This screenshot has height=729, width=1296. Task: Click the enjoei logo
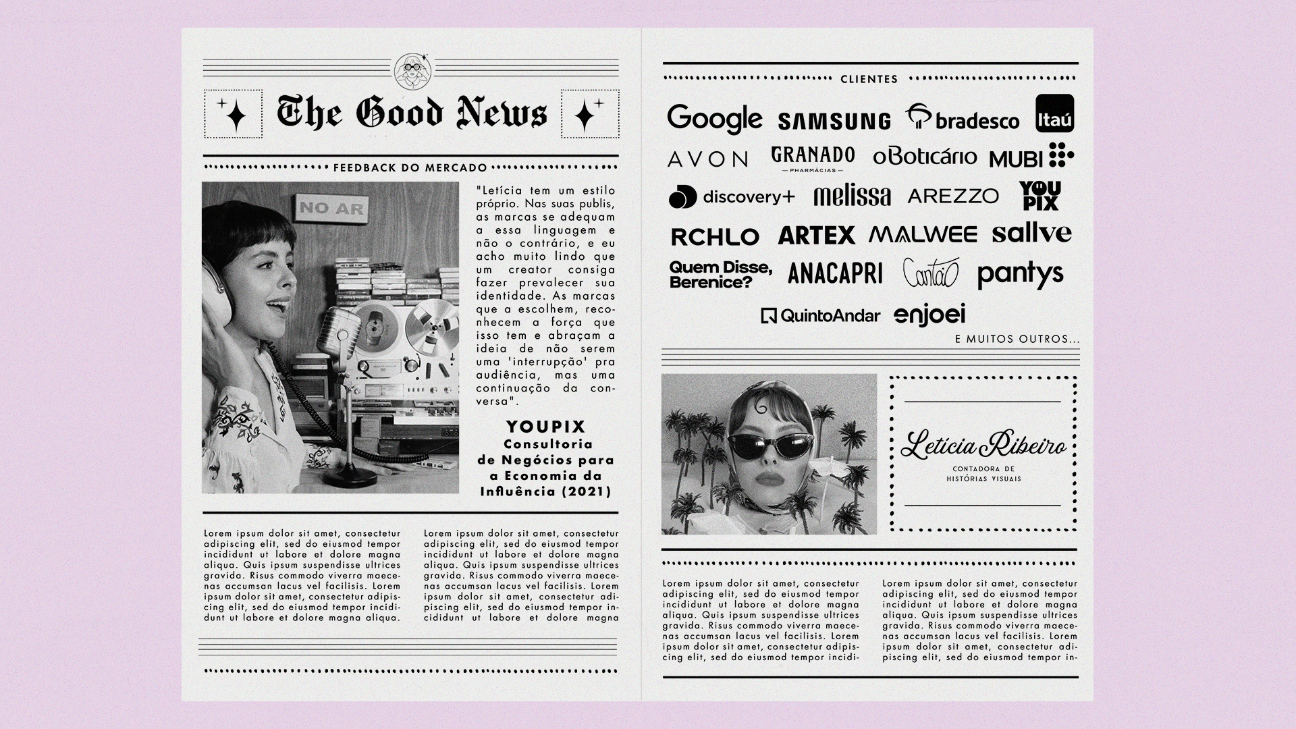[x=929, y=315]
